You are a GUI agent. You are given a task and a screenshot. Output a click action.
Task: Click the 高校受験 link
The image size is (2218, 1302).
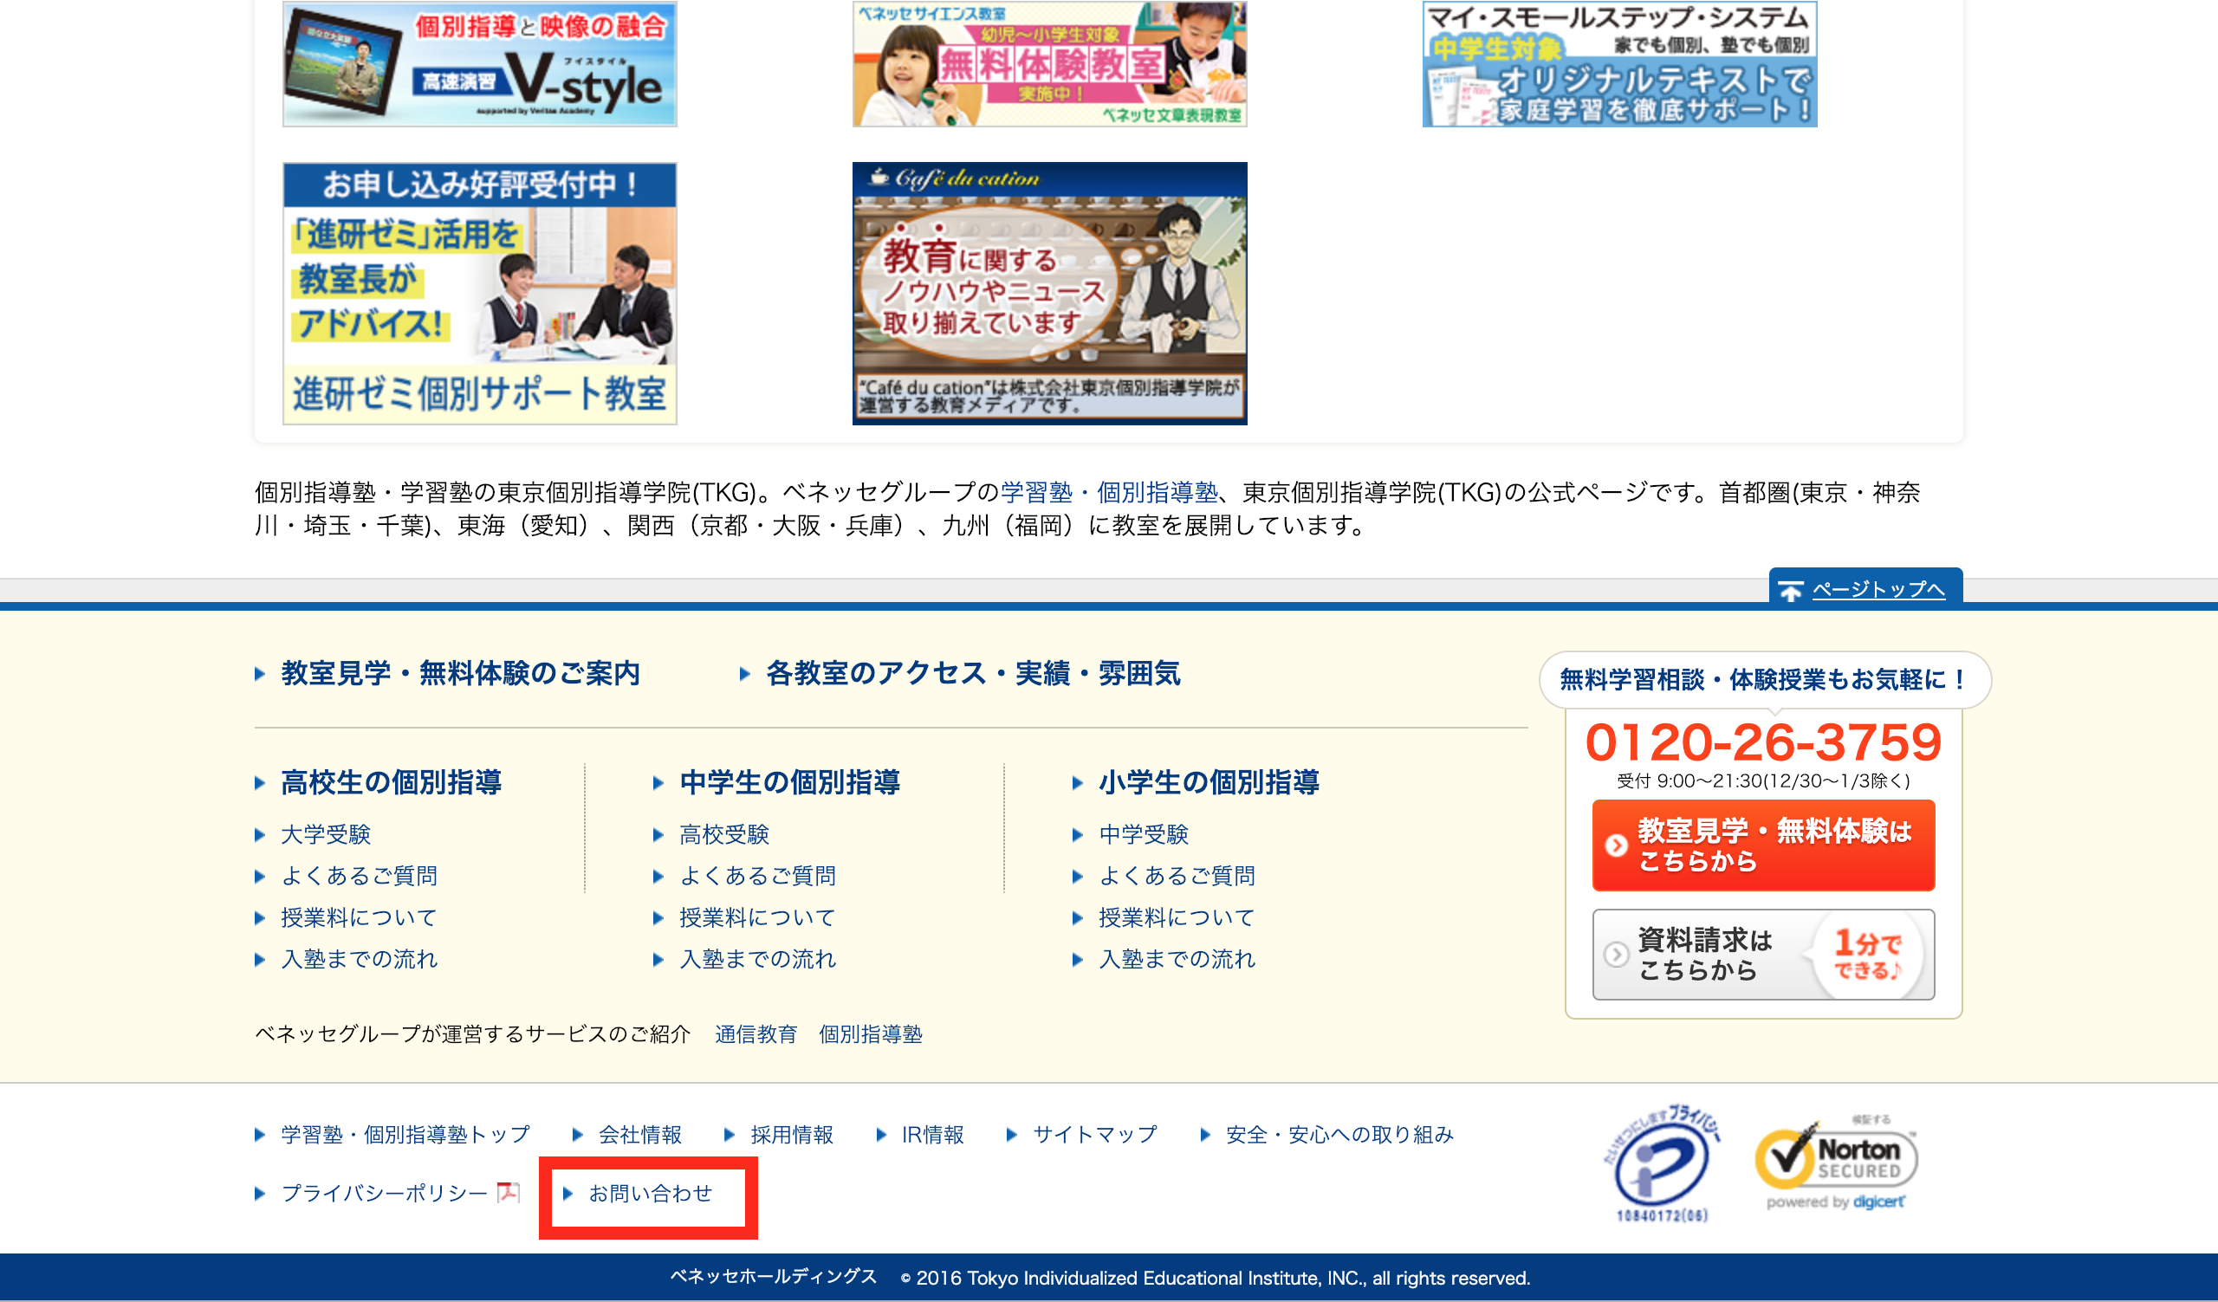point(724,834)
